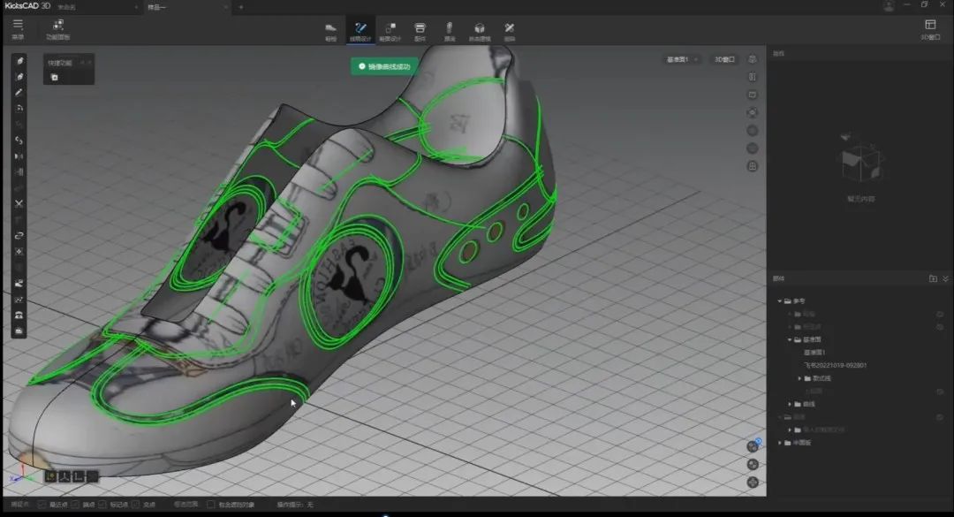This screenshot has width=954, height=517.
Task: Toggle the third snap checkbox in status bar
Action: [103, 505]
